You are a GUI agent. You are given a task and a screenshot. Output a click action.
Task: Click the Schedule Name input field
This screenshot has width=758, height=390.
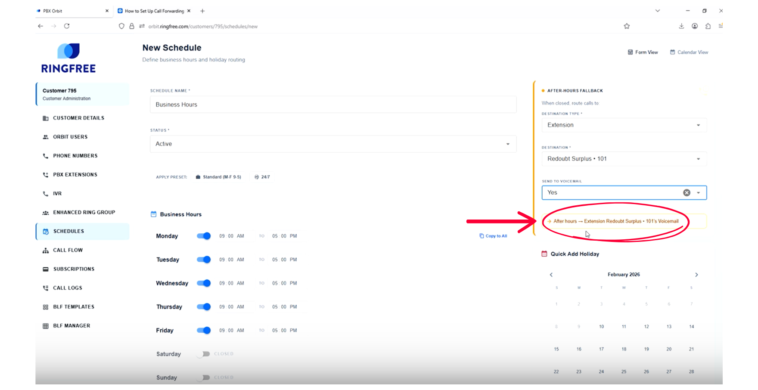(333, 105)
